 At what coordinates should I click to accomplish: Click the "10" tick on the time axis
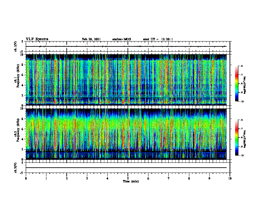click(230, 178)
